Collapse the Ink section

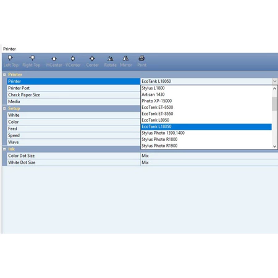click(4, 149)
